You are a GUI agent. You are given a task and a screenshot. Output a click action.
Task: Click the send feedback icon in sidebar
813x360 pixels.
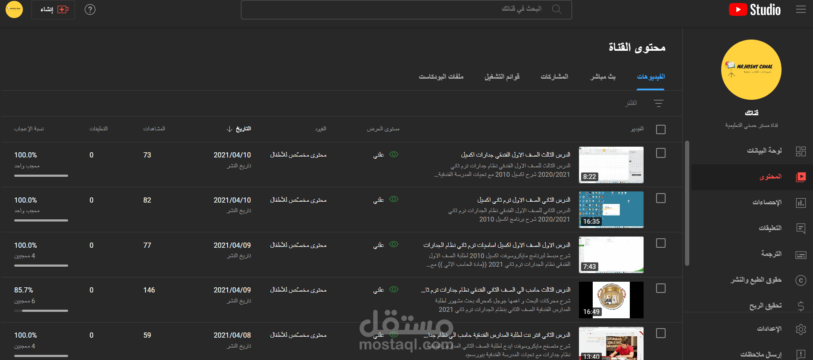[x=800, y=355]
